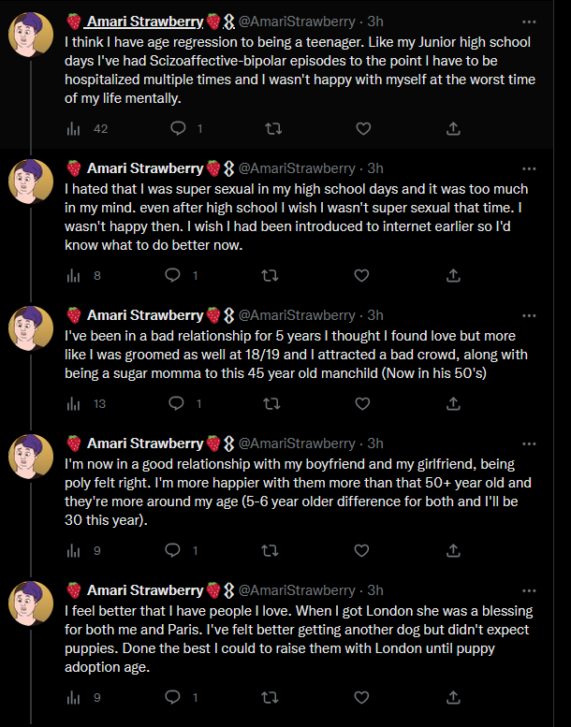The width and height of the screenshot is (571, 727).
Task: Share the tweet about high school days
Action: (x=453, y=275)
